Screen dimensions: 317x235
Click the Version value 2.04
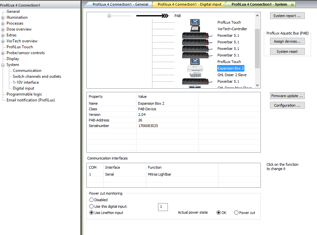tap(142, 115)
